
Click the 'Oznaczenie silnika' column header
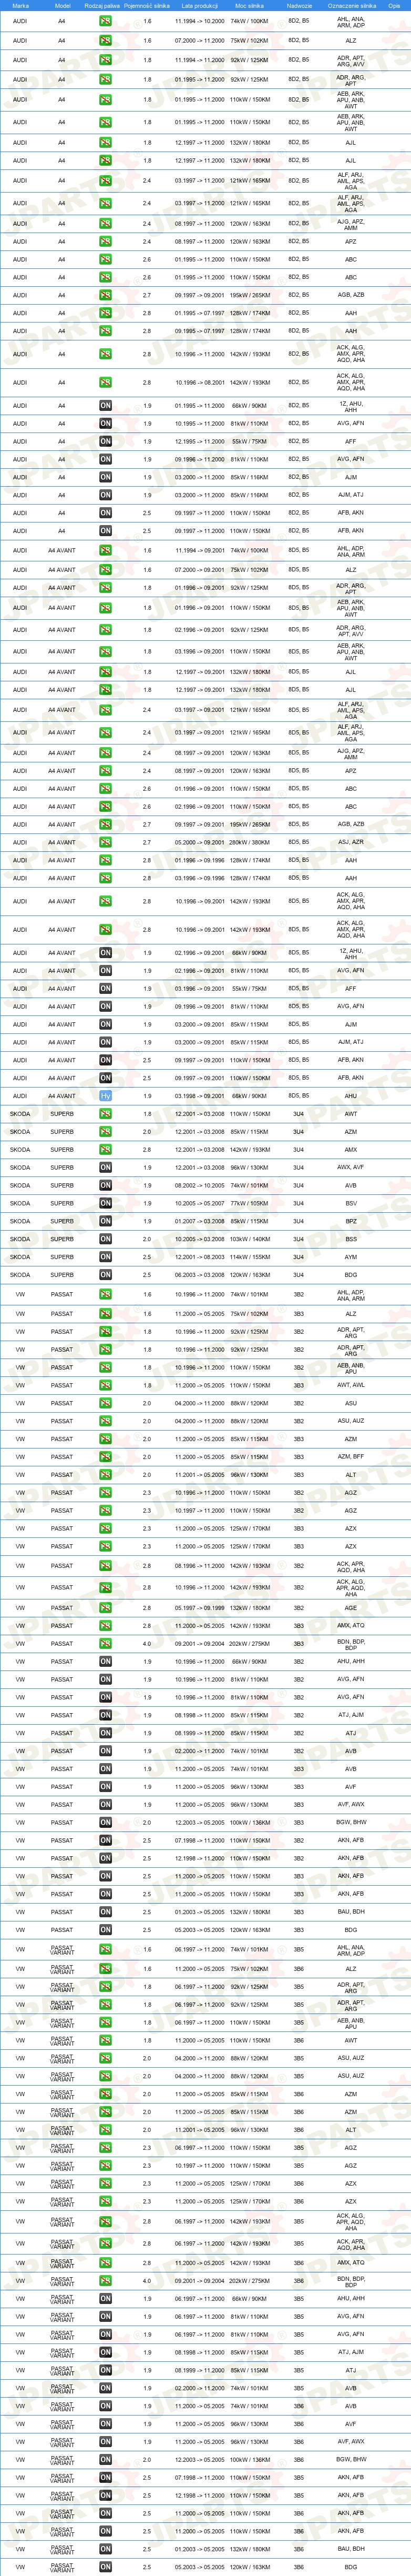click(352, 5)
